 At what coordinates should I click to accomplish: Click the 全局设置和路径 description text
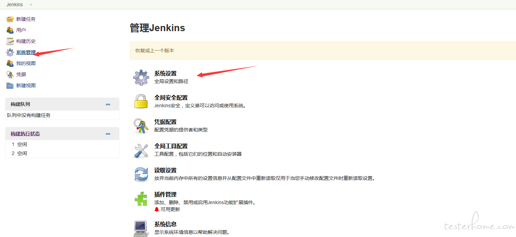171,81
